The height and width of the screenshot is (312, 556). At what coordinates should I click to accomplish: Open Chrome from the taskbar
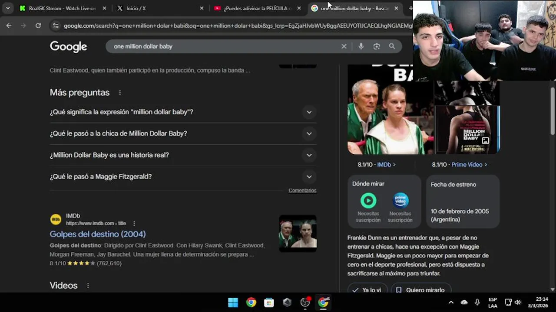[x=251, y=302]
